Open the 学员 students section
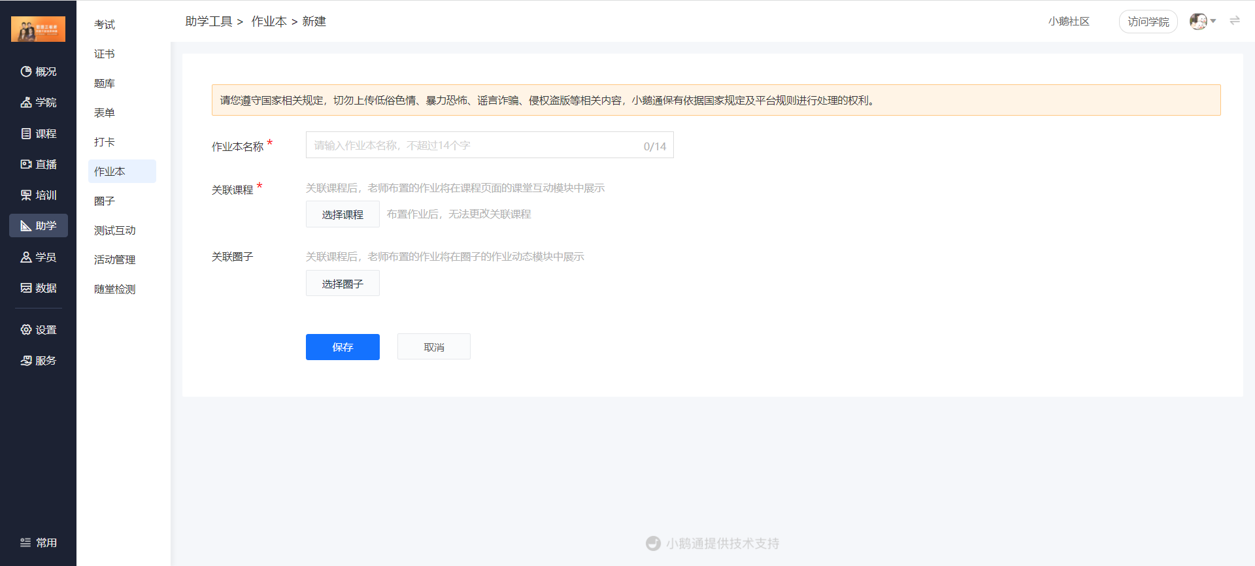Viewport: 1255px width, 566px height. coord(39,257)
